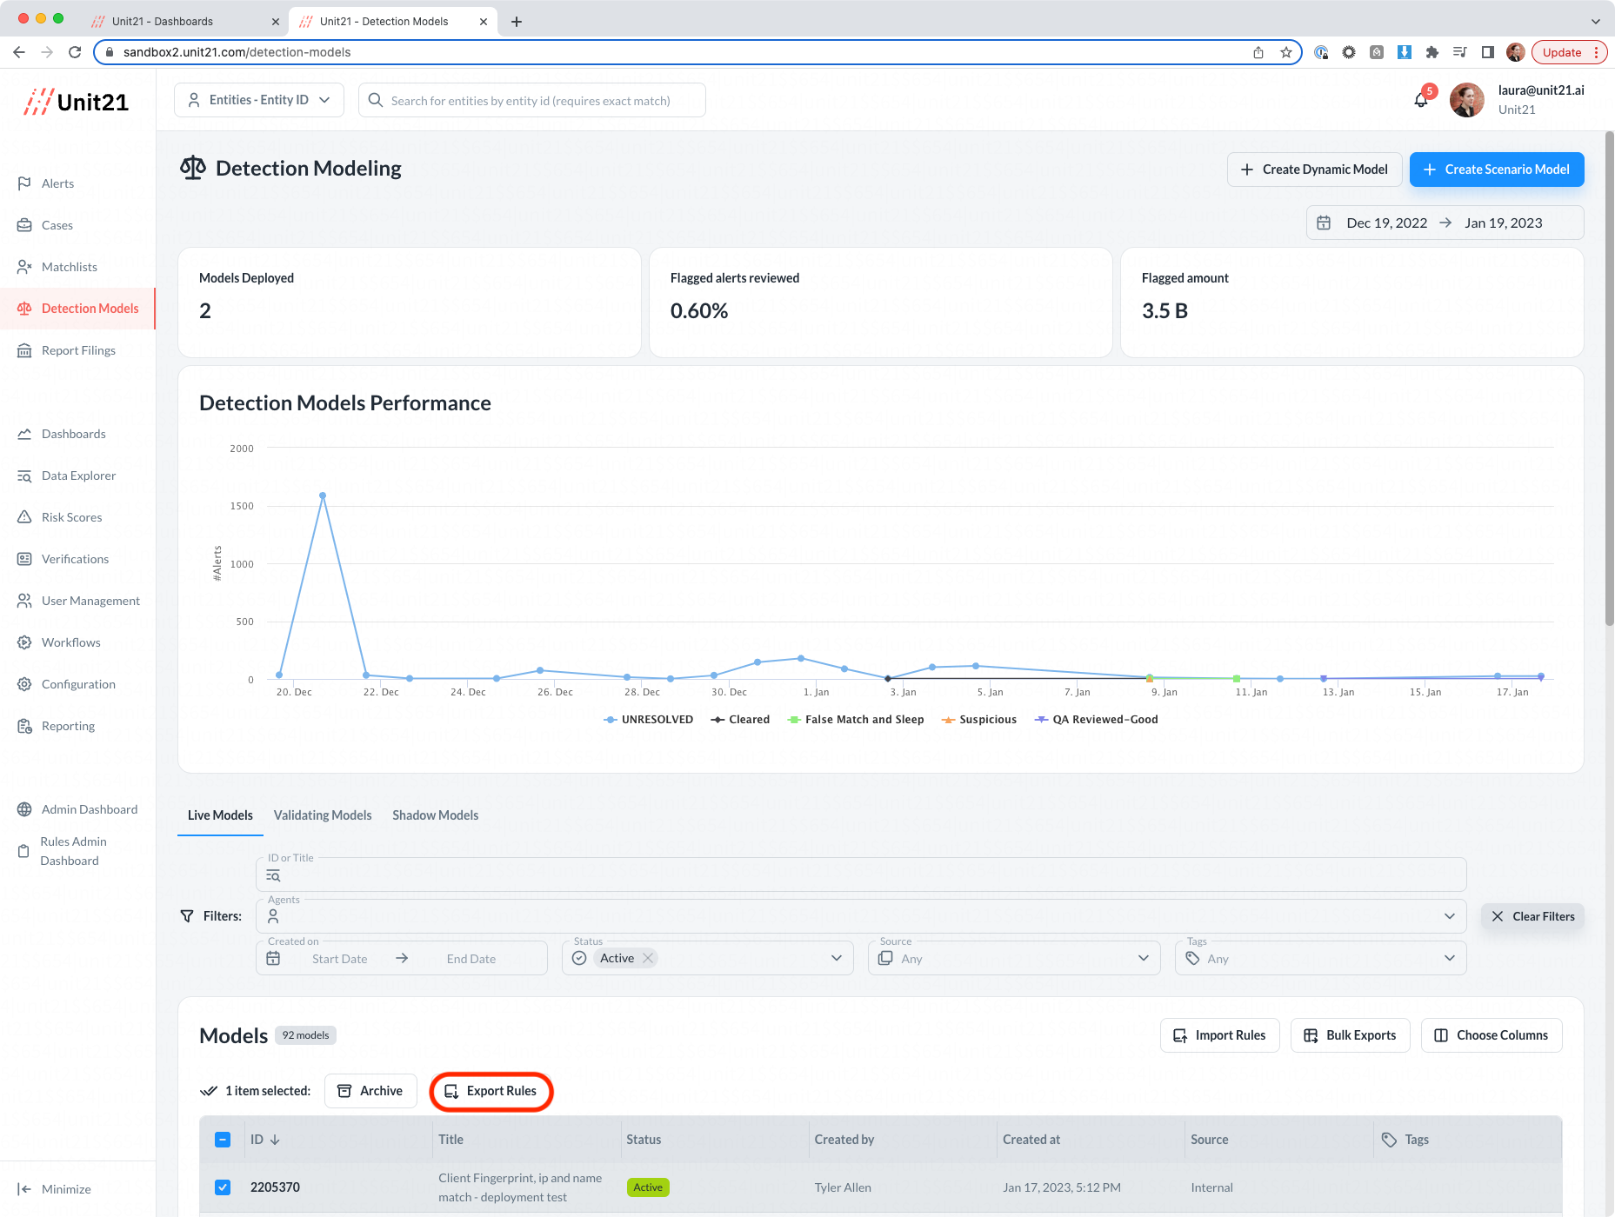1615x1217 pixels.
Task: Open a new browser tab
Action: pos(517,21)
